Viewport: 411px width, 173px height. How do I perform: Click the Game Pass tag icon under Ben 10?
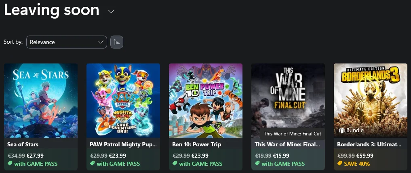click(175, 164)
